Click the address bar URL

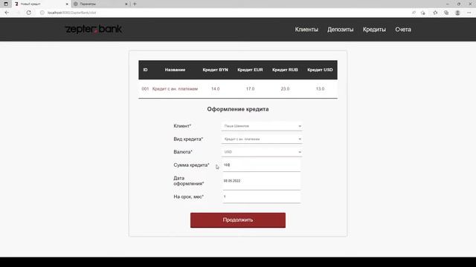pos(71,13)
